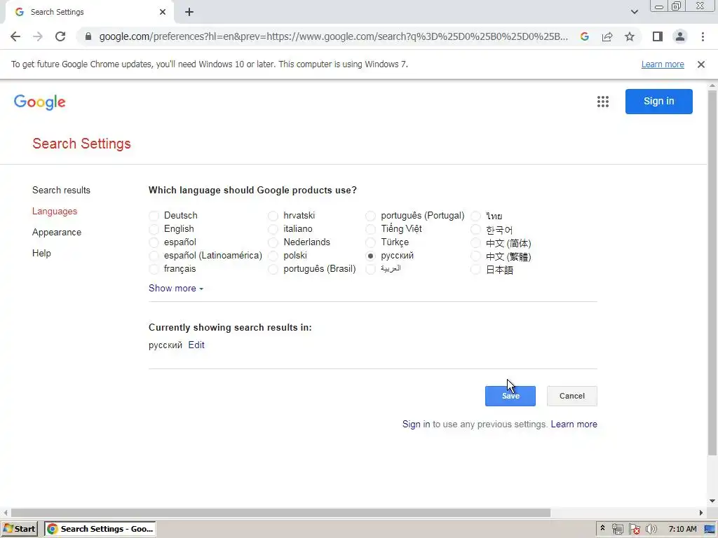Viewport: 718px width, 538px height.
Task: Click the forward navigation arrow
Action: 38,36
